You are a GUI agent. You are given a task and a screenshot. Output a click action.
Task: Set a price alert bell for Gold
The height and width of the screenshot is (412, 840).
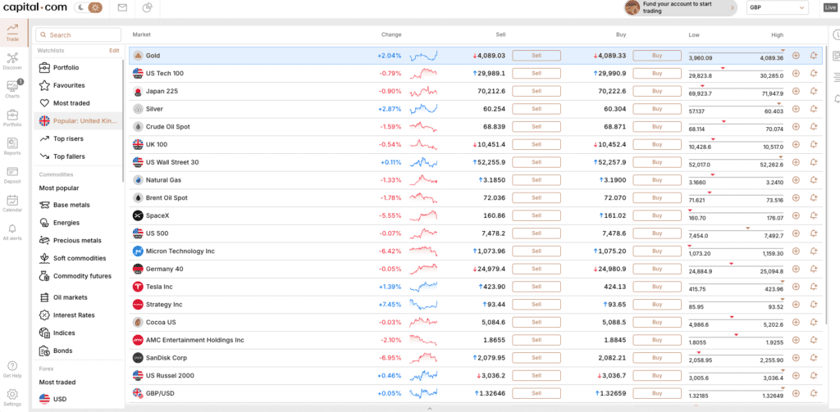(814, 56)
